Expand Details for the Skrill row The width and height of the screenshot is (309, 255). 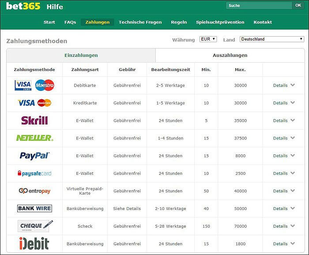pos(284,120)
